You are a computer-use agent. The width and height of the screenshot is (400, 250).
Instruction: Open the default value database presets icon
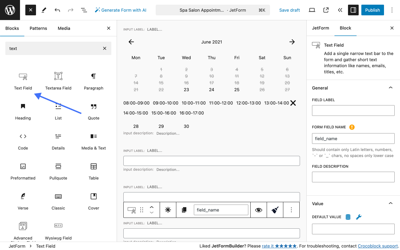click(348, 217)
